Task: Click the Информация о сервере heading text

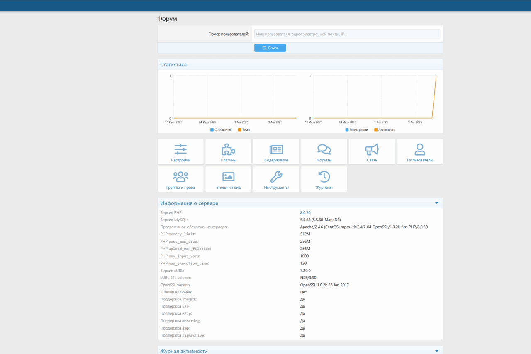Action: (189, 203)
